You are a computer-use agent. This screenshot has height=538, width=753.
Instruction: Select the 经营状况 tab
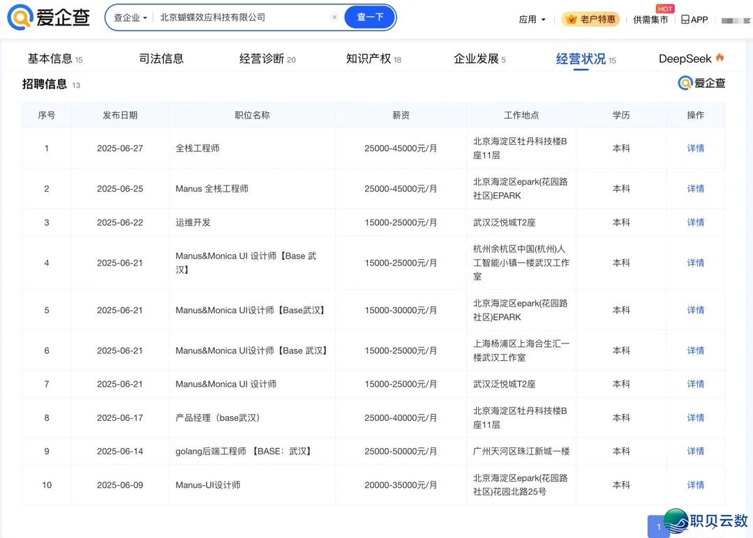tap(586, 59)
